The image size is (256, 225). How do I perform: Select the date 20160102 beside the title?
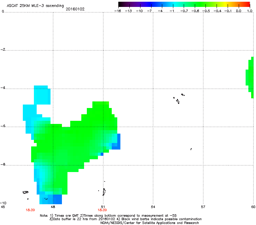tap(75, 9)
